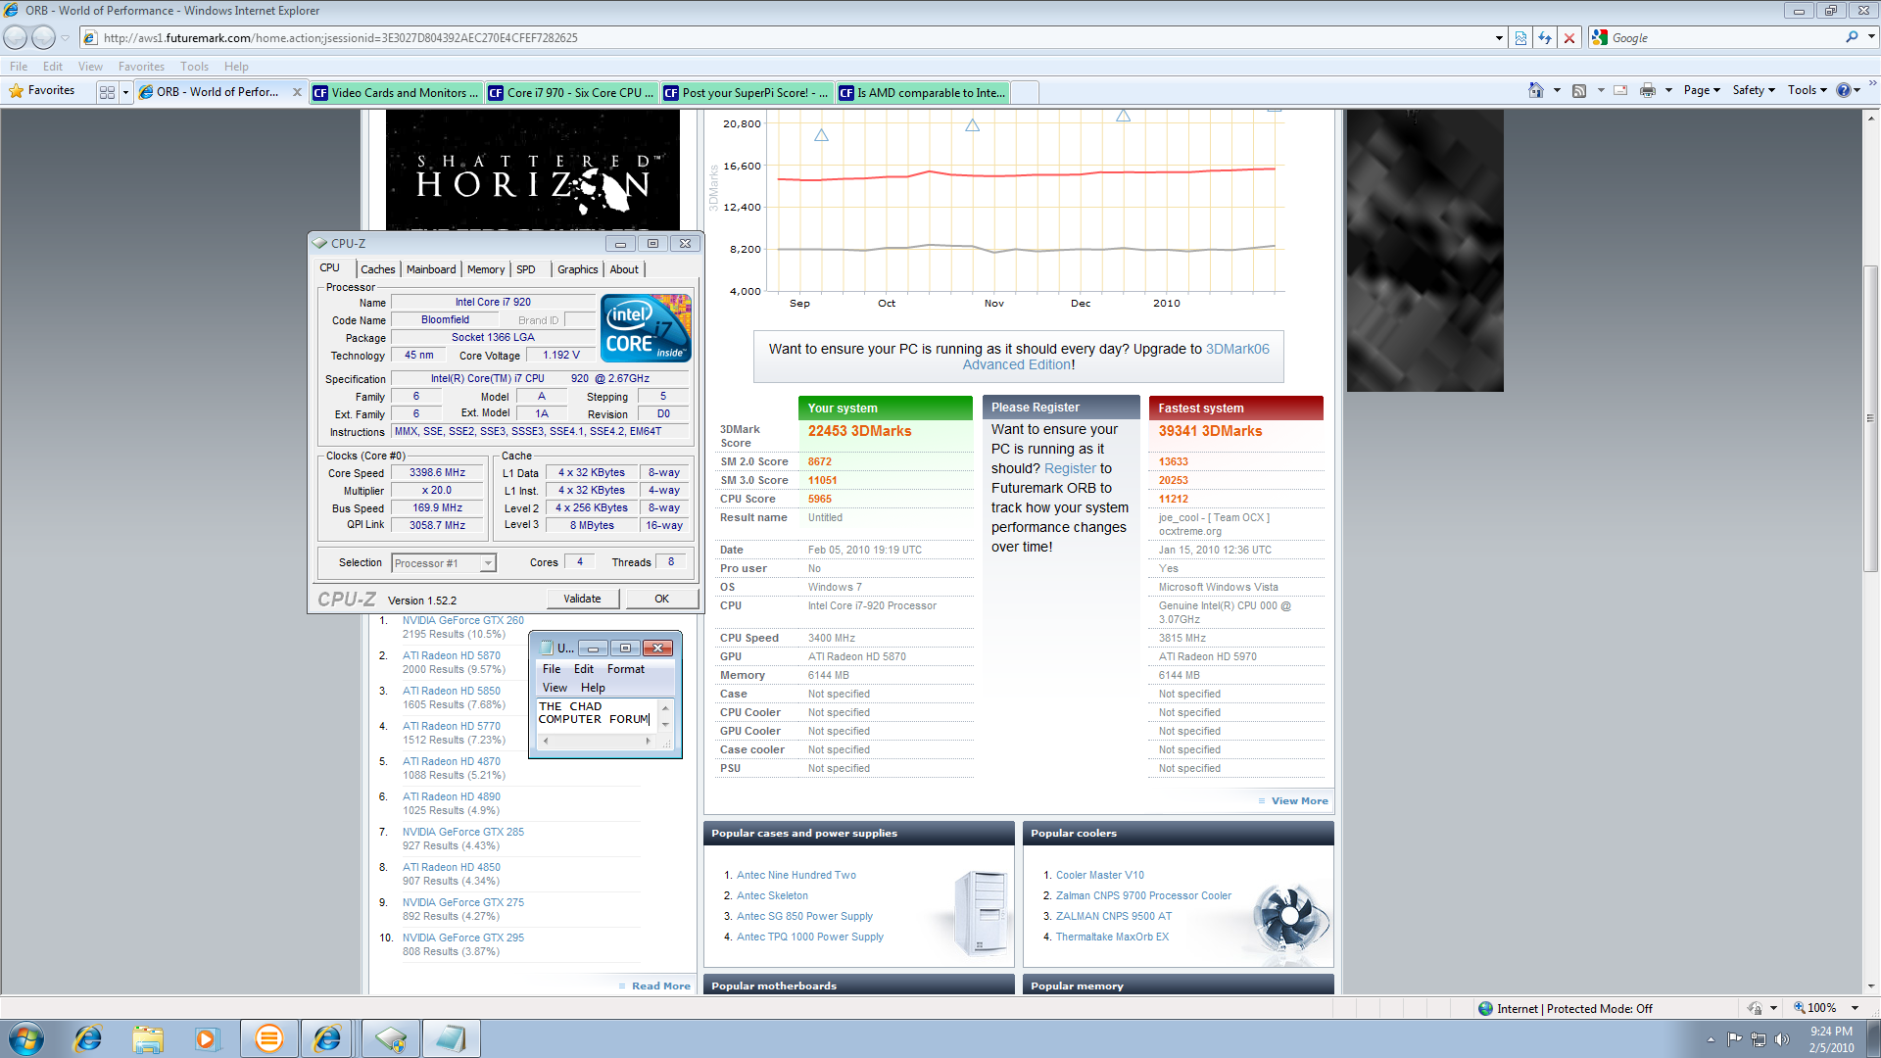Open the address bar history dropdown
Screen dimensions: 1881x1058
[1499, 38]
